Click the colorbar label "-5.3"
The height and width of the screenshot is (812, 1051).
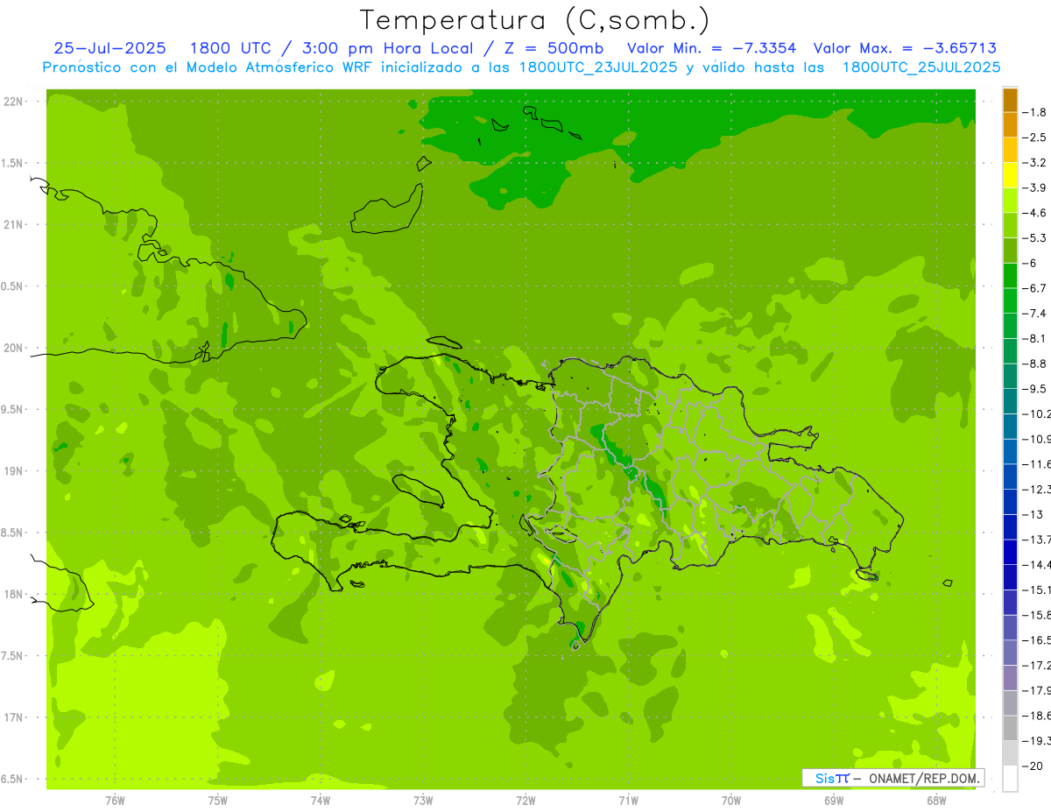1035,237
